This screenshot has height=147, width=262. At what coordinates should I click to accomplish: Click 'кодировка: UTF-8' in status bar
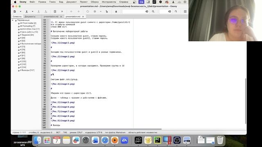(x=94, y=132)
